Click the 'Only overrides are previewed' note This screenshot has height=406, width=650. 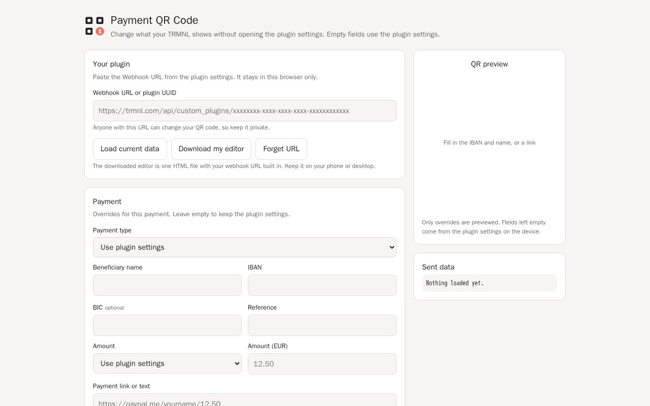[484, 227]
